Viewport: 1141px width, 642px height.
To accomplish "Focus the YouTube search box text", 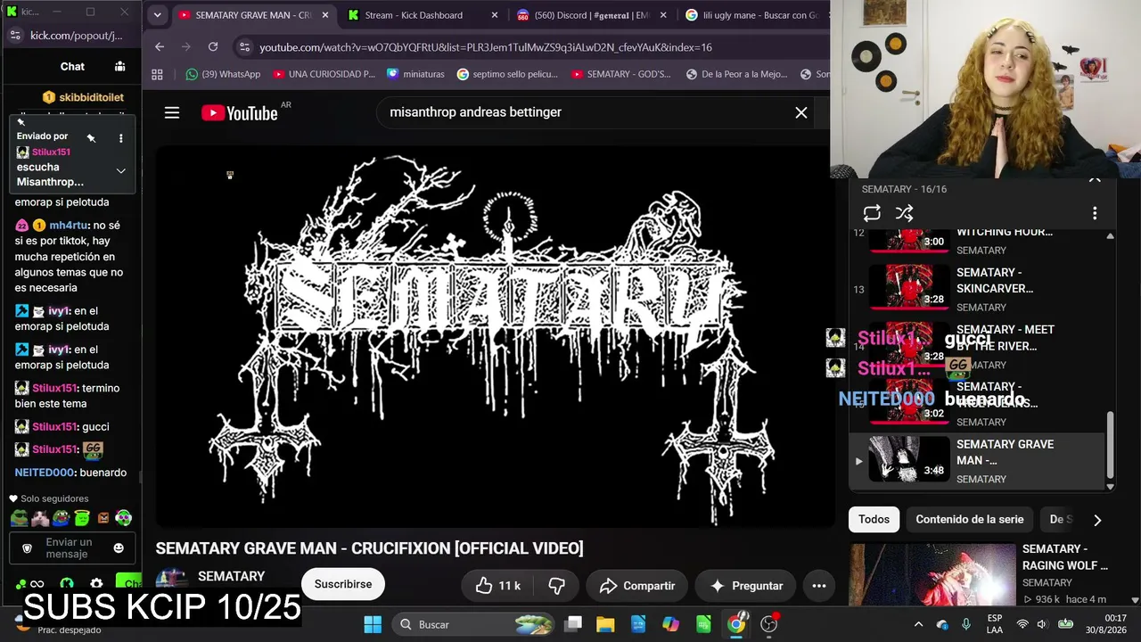I will pos(475,112).
